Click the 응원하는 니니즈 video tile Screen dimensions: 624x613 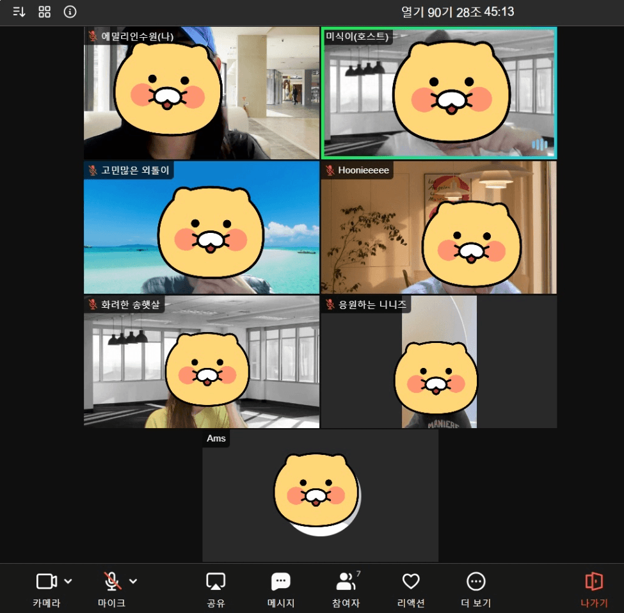pyautogui.click(x=438, y=362)
